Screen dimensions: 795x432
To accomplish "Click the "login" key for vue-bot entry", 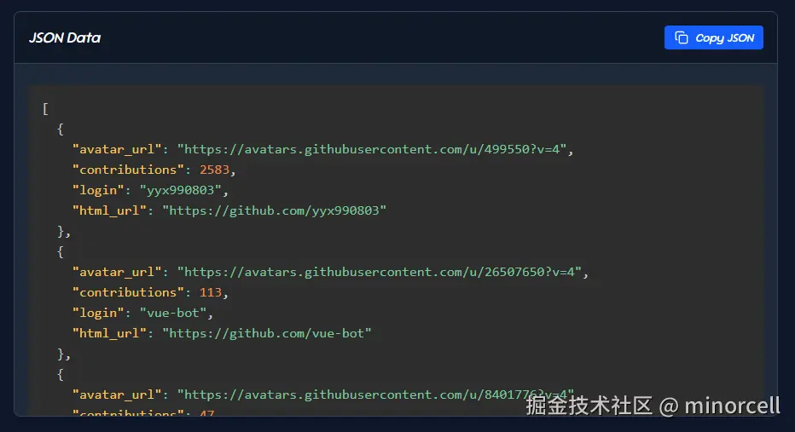I will 98,313.
